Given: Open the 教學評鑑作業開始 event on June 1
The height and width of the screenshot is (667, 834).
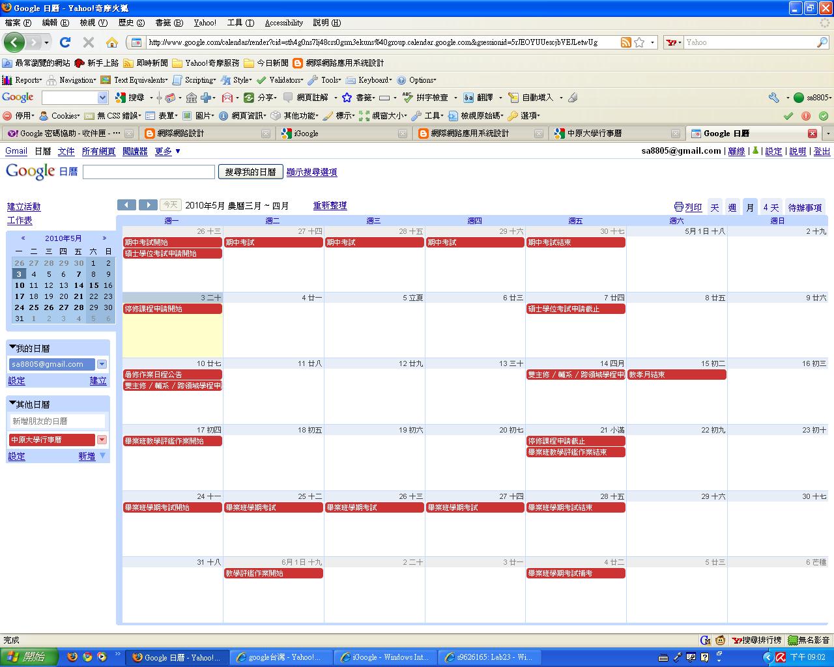Looking at the screenshot, I should click(274, 573).
